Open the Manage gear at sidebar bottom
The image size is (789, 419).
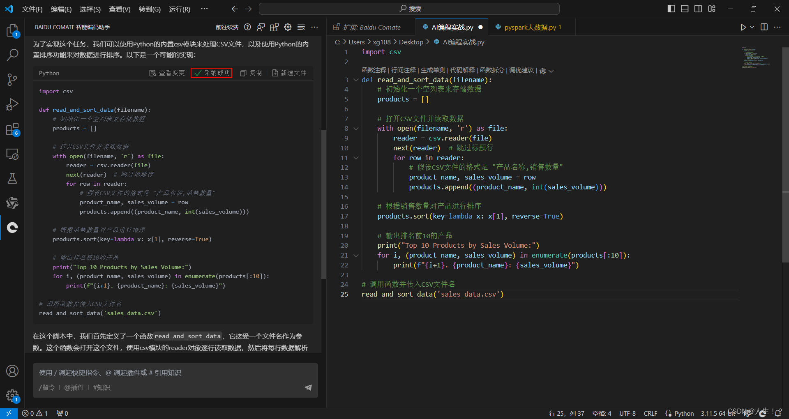pyautogui.click(x=12, y=396)
